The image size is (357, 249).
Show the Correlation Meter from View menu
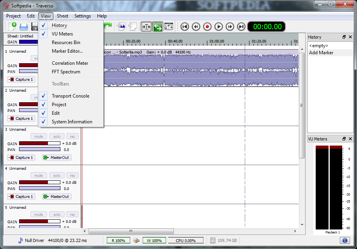coord(71,63)
